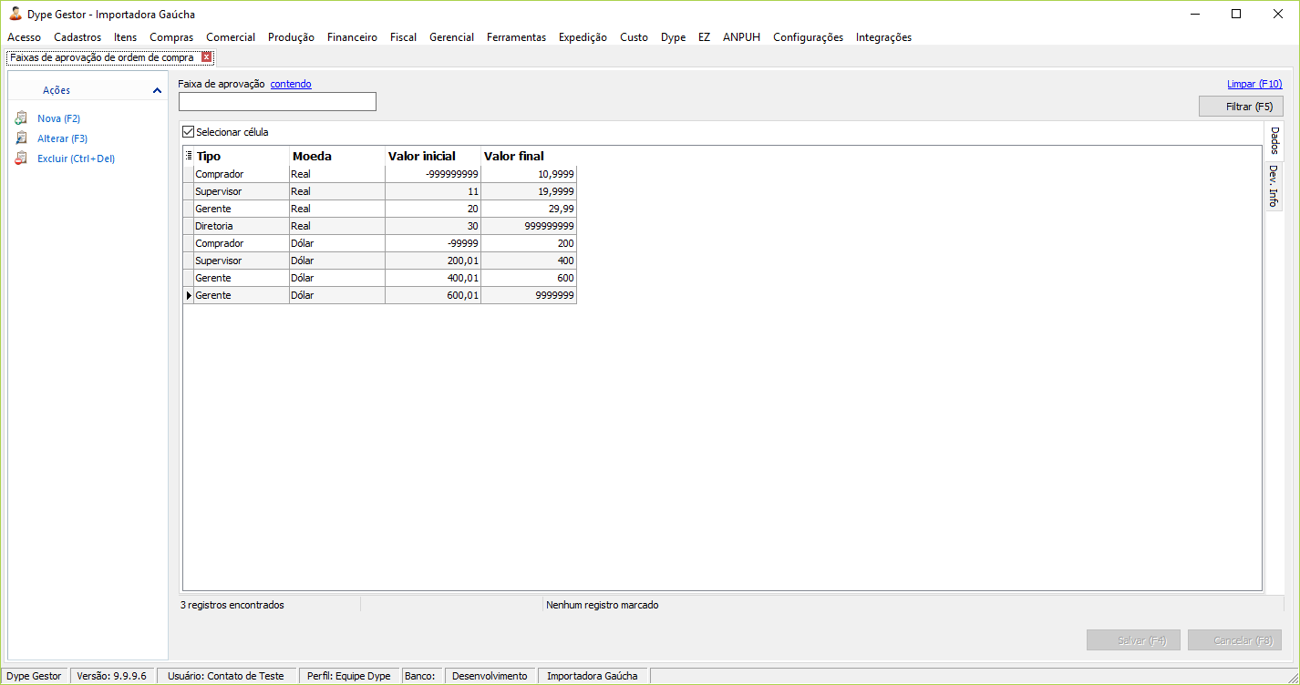Open the Financeiro menu
Viewport: 1300px width, 685px height.
pos(352,37)
